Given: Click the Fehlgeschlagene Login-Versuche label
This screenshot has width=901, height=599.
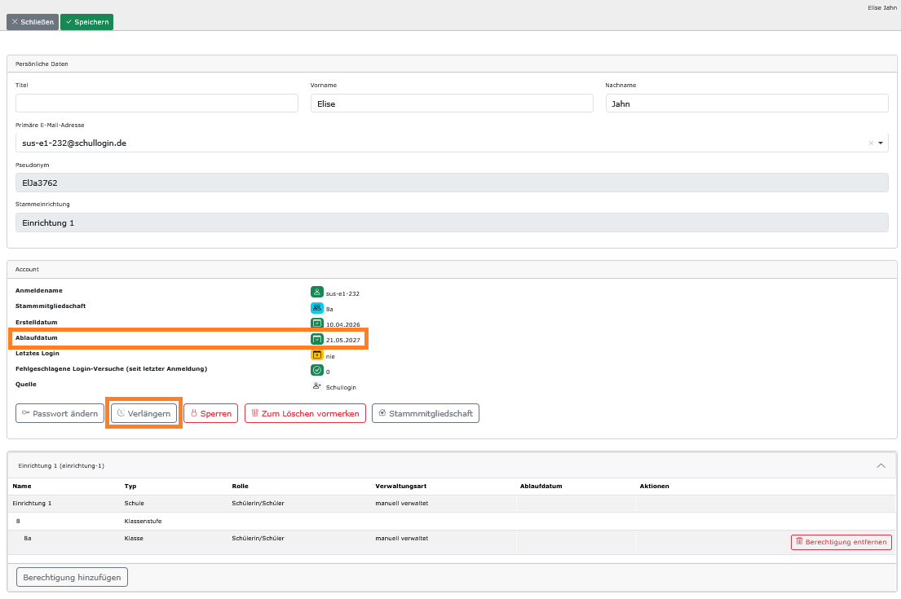Looking at the screenshot, I should 111,368.
